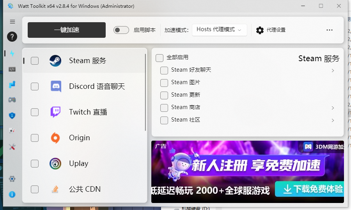This screenshot has width=351, height=210.
Task: Open the wrench and screwdriver toolbox icon
Action: [x=12, y=147]
